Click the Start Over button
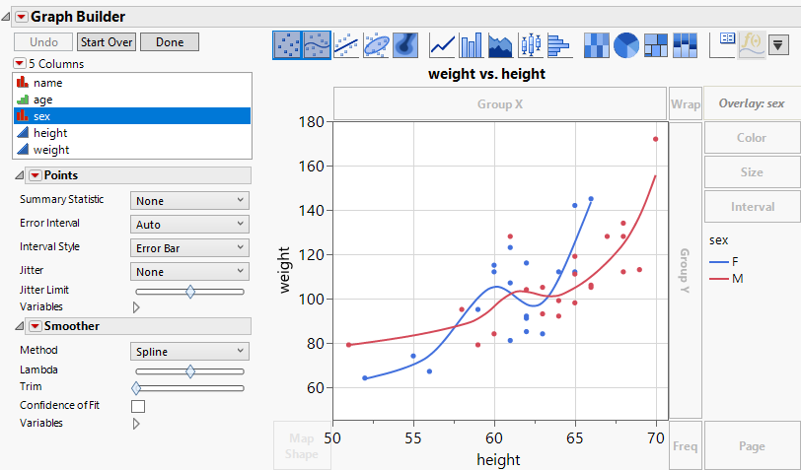Screen dimensions: 801x470 coord(107,42)
